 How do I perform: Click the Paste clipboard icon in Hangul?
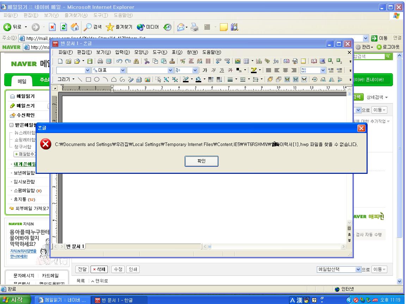[164, 61]
